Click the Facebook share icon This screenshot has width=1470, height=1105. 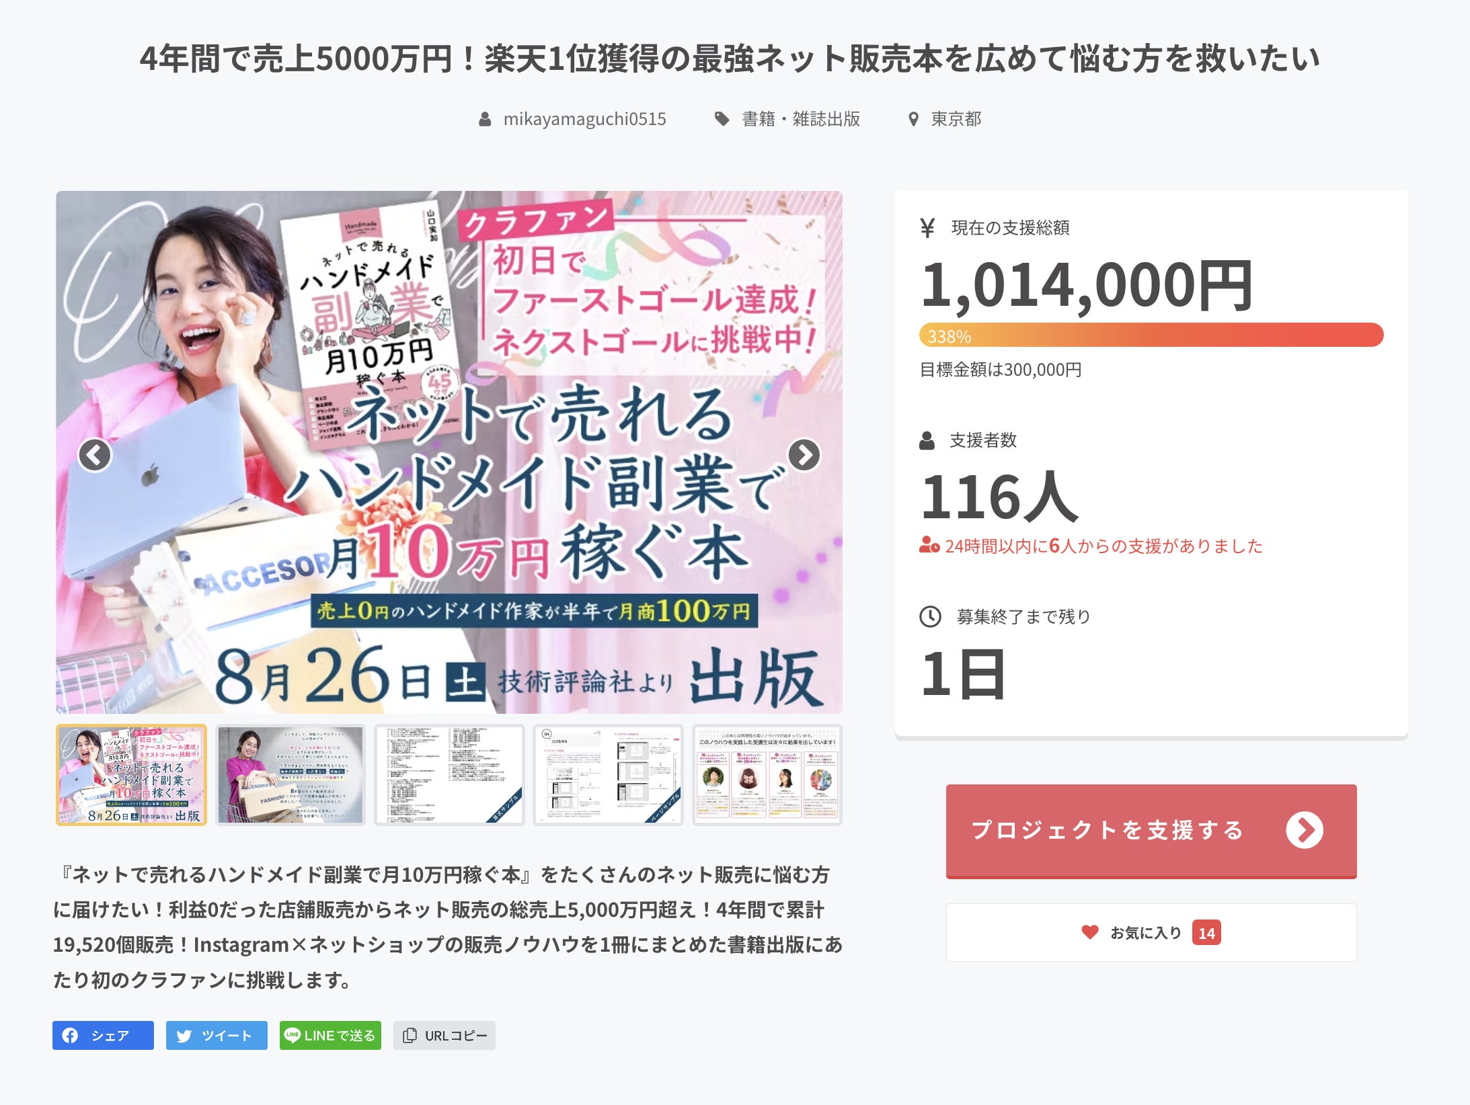pos(70,1035)
